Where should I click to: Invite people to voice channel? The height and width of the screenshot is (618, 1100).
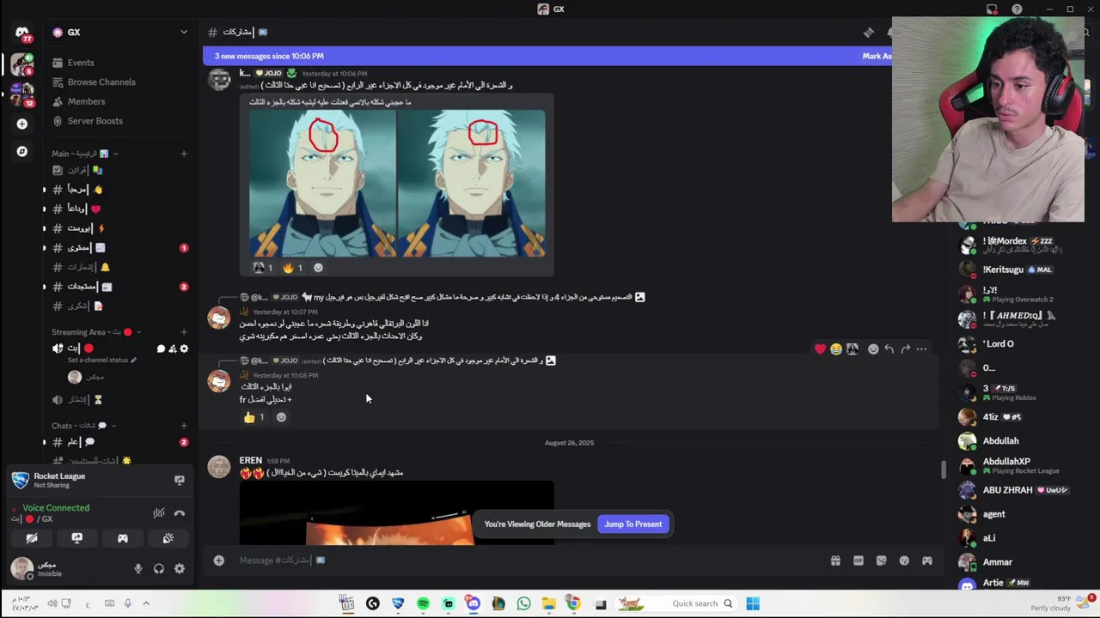click(x=172, y=348)
